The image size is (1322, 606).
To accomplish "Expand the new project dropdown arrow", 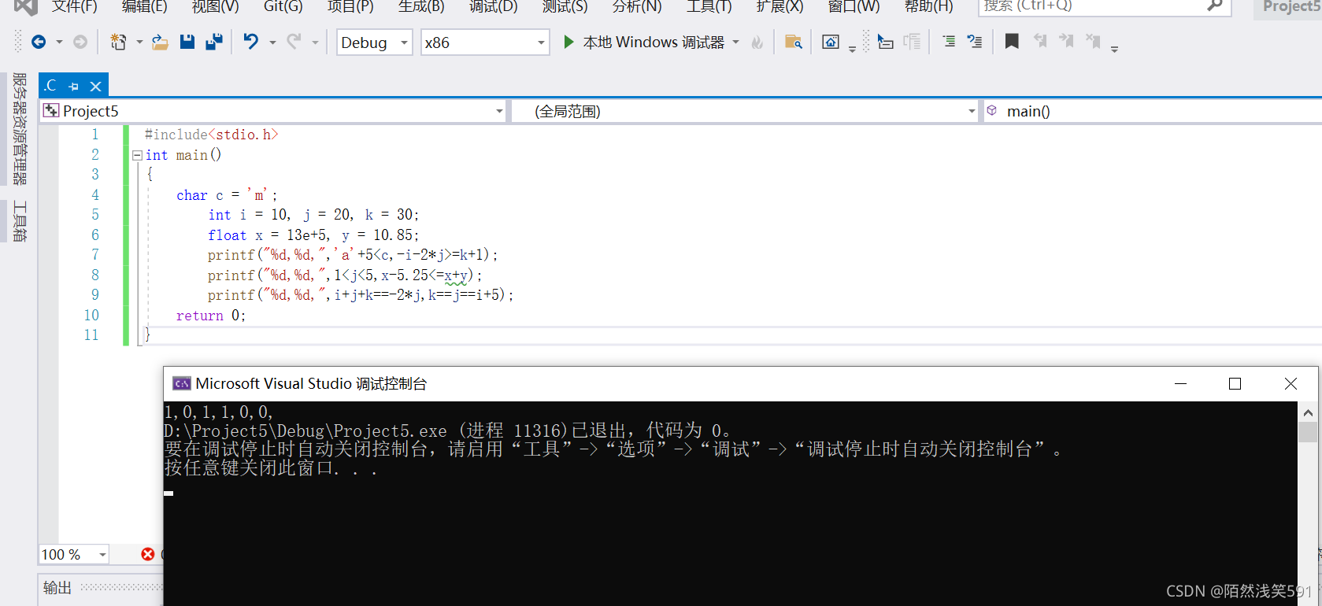I will coord(139,42).
